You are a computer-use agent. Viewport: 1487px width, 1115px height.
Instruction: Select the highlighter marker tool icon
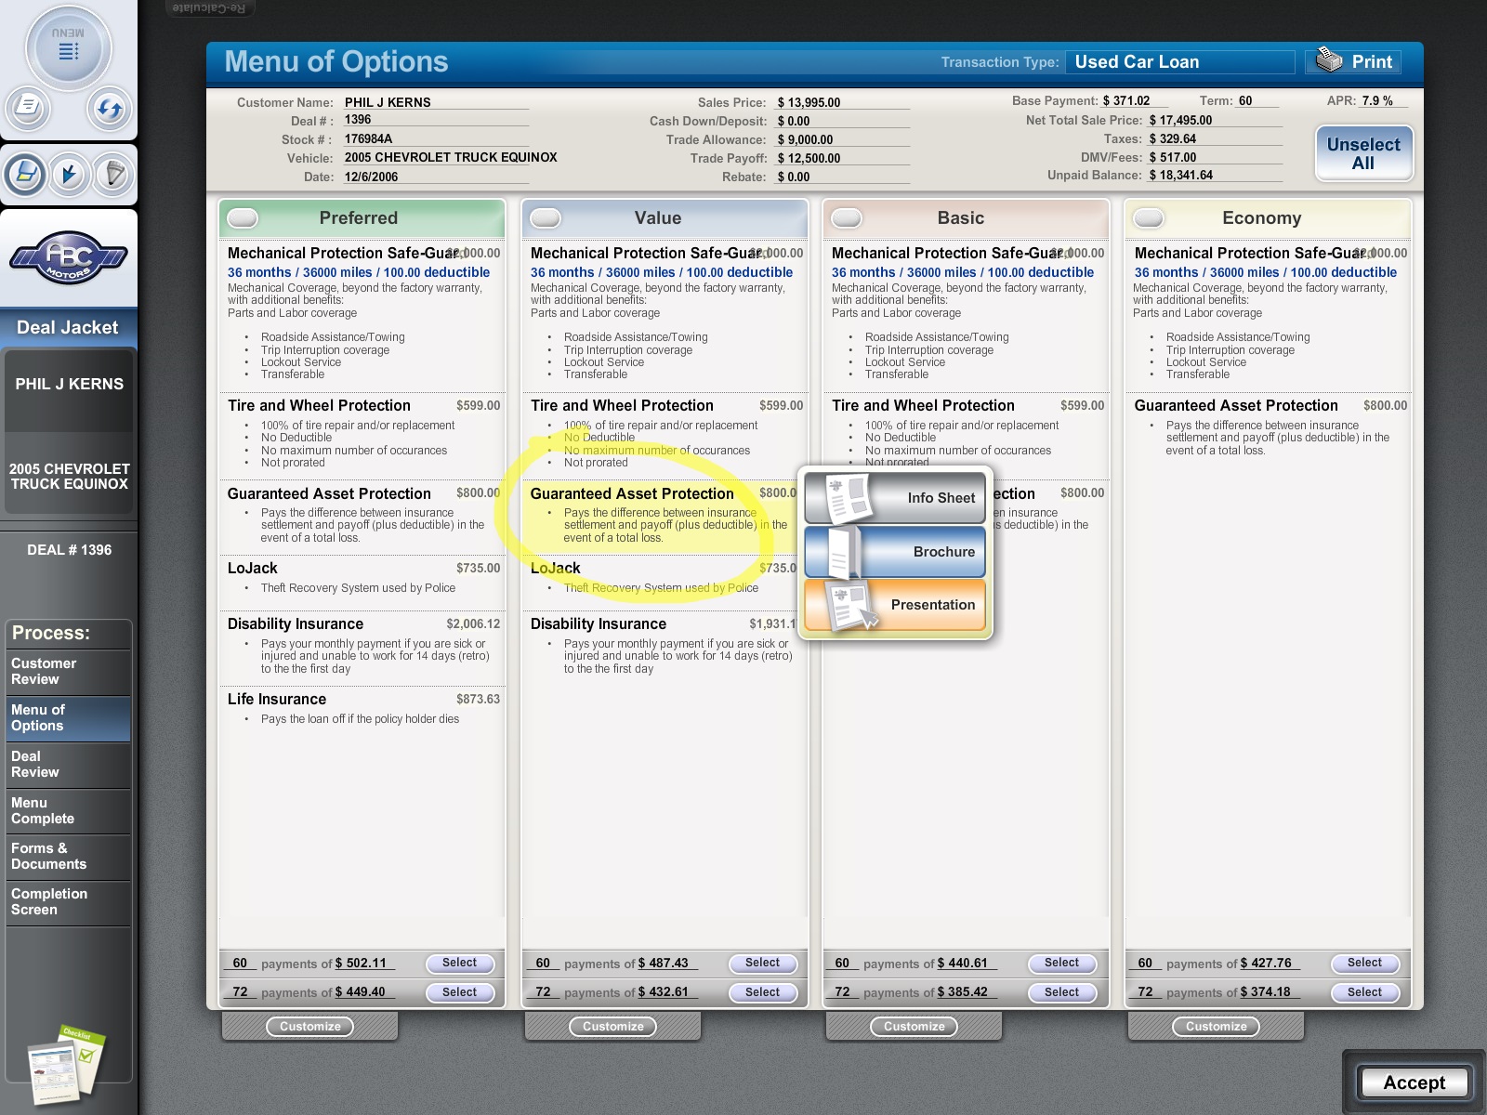(25, 174)
